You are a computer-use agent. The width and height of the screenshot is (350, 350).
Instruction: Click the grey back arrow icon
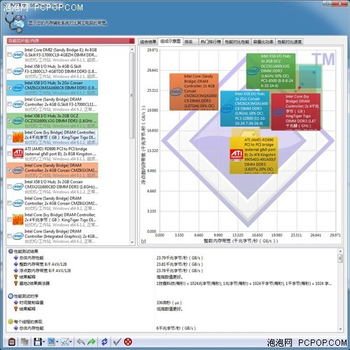coord(80,342)
